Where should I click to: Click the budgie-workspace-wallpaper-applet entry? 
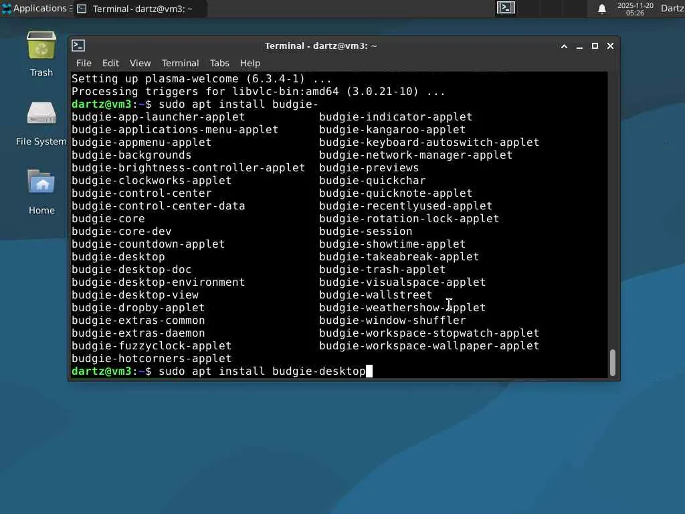coord(429,345)
